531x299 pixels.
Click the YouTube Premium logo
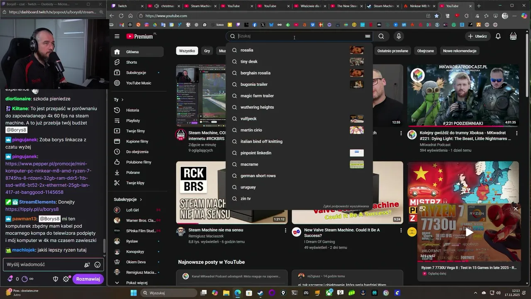pos(140,37)
